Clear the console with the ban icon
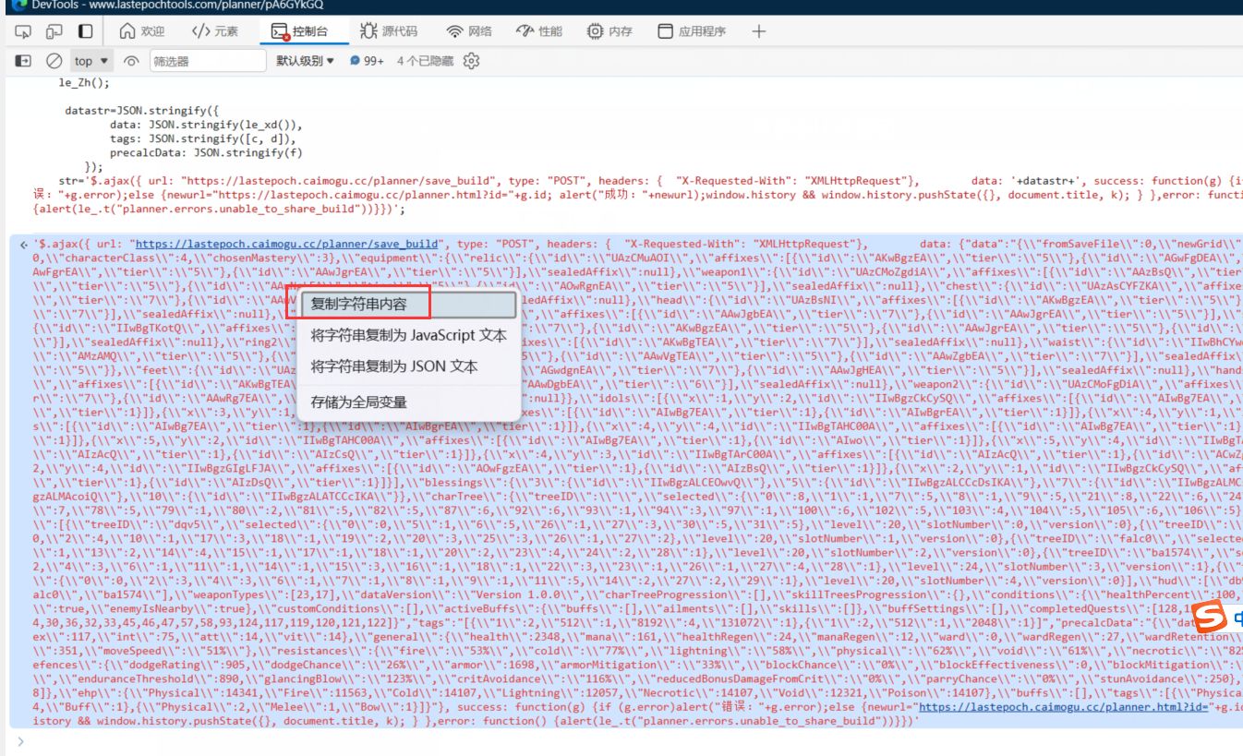The width and height of the screenshot is (1243, 756). [54, 61]
